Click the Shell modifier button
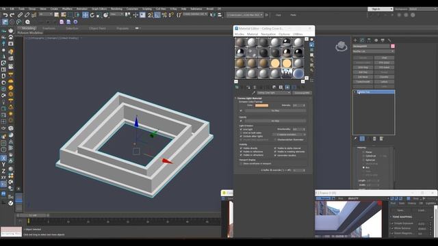The width and height of the screenshot is (438, 246). pyautogui.click(x=384, y=57)
